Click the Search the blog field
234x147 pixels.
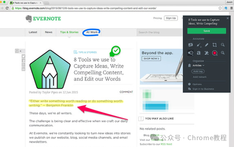[160, 32]
